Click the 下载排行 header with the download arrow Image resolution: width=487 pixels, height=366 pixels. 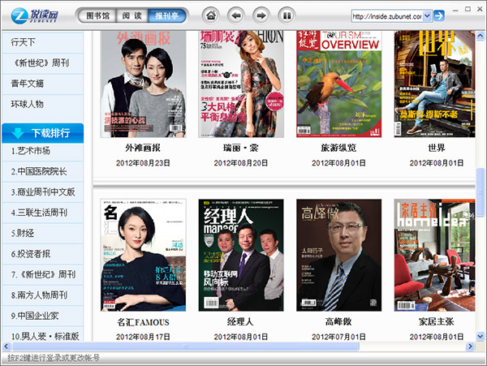42,133
